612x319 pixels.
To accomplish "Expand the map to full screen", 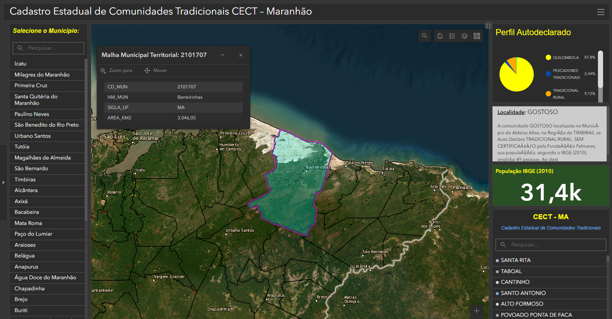I will pos(488,26).
